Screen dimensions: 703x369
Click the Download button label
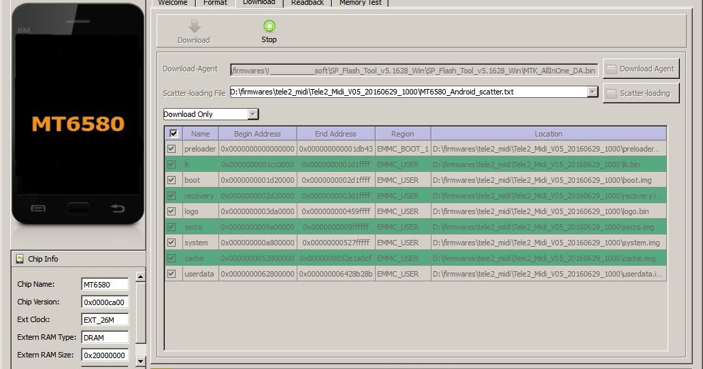[194, 40]
